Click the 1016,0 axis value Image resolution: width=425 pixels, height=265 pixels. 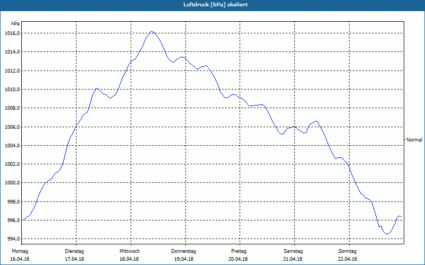click(12, 33)
